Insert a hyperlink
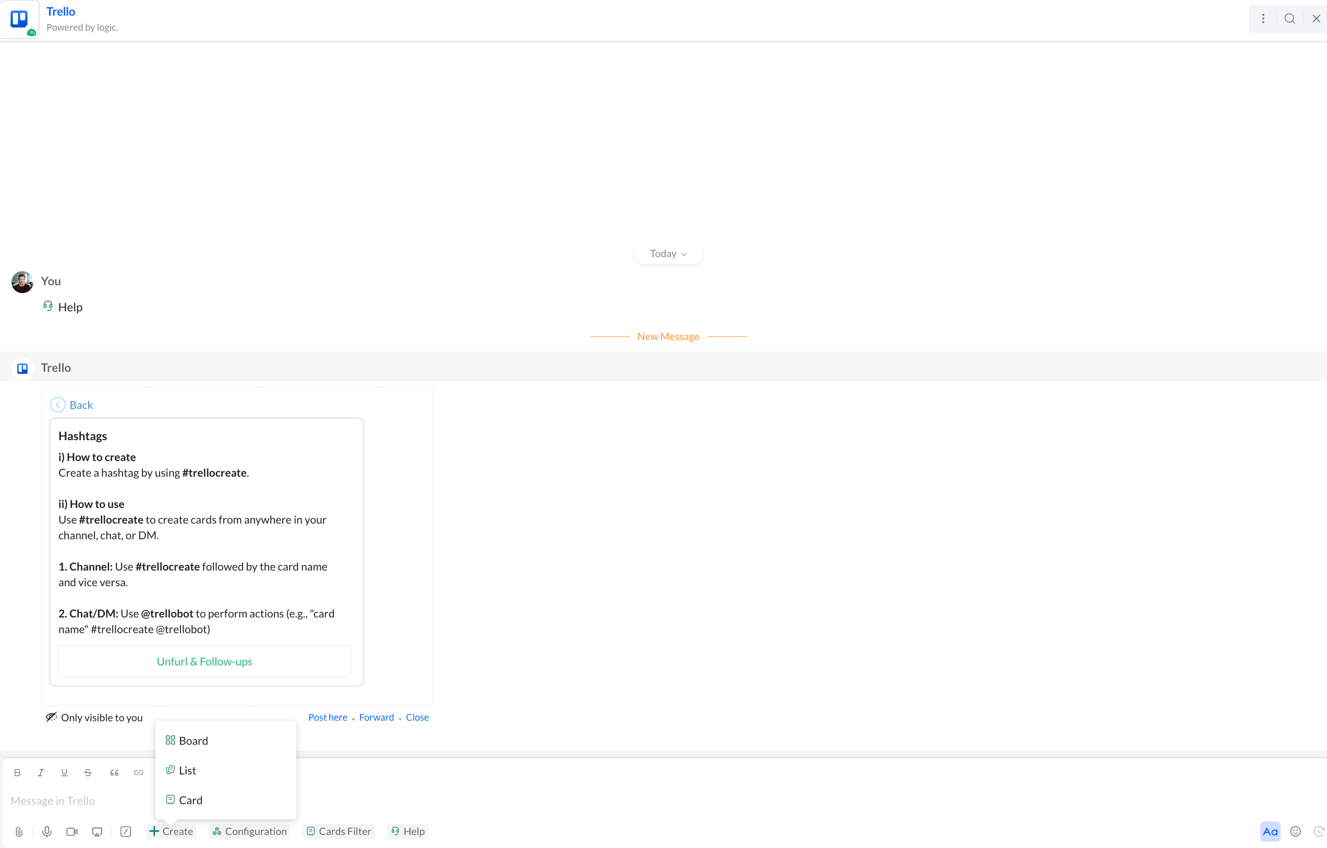The width and height of the screenshot is (1327, 848). tap(138, 772)
